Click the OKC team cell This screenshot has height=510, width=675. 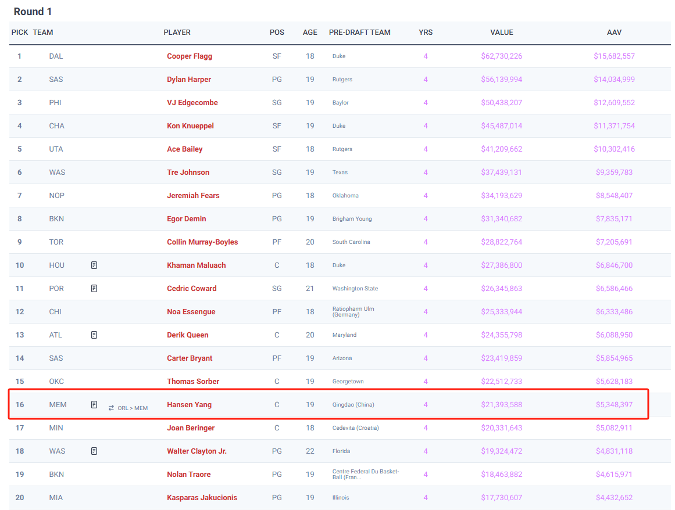coord(56,382)
